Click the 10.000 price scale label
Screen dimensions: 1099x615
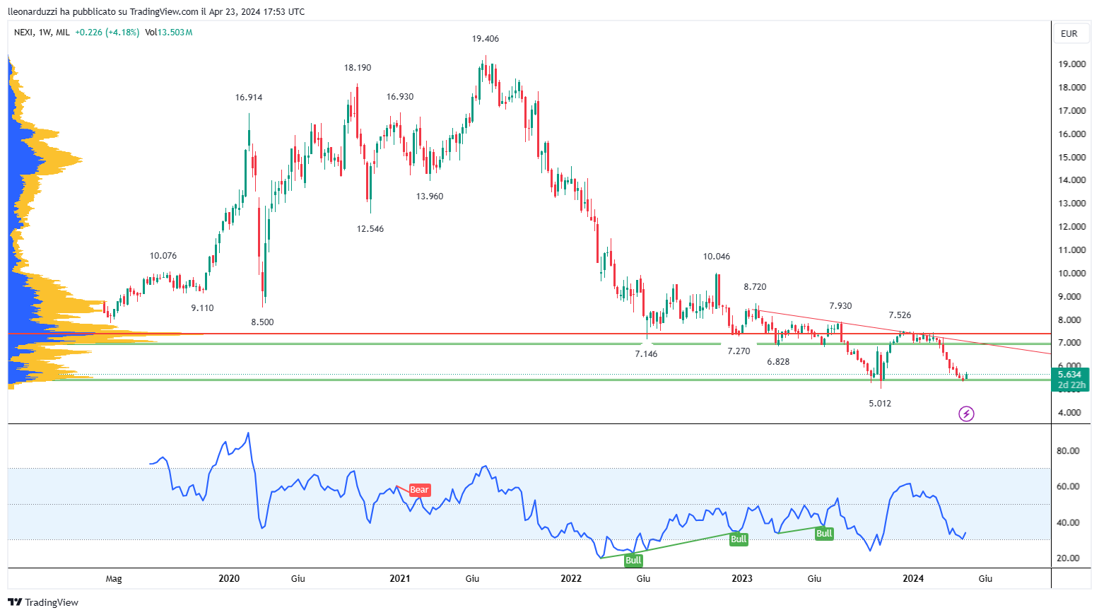pyautogui.click(x=1071, y=274)
